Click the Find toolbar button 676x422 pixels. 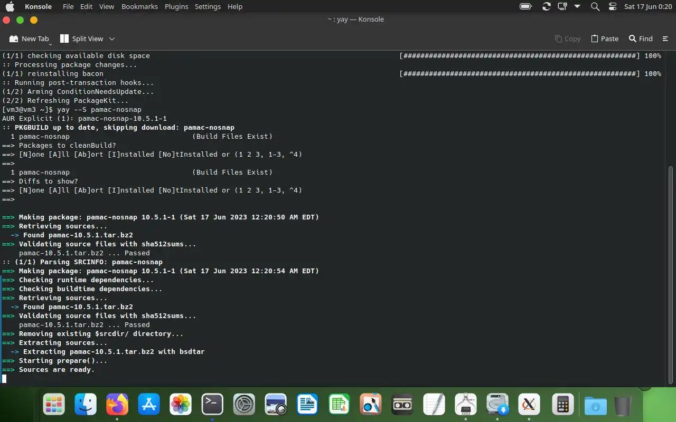641,39
